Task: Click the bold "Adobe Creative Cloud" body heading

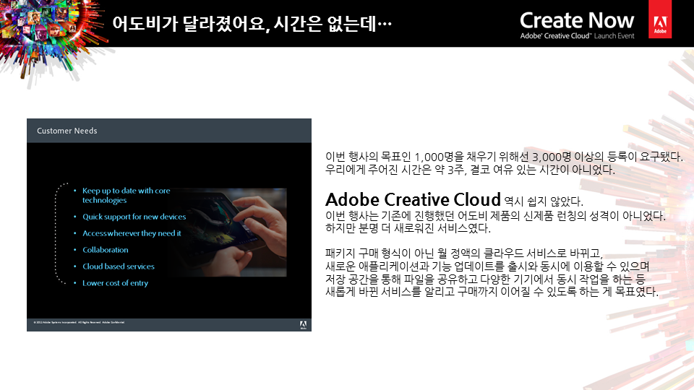Action: click(413, 199)
